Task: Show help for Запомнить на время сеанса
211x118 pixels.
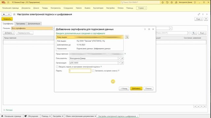Action: coord(119,71)
